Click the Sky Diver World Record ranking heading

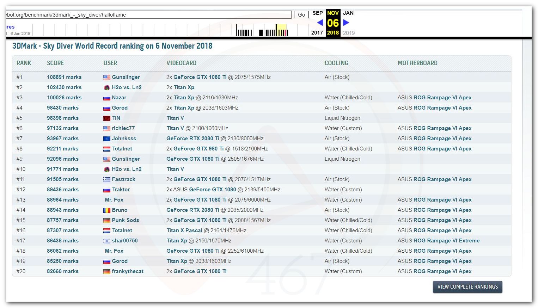[112, 46]
